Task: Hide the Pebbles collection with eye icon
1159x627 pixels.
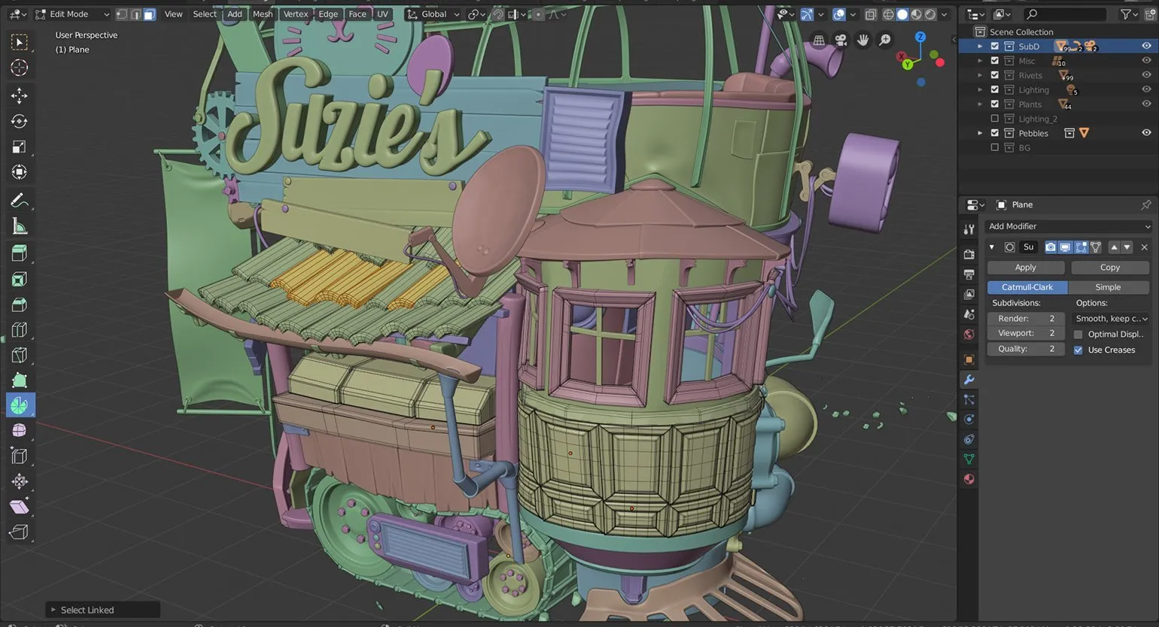Action: [x=1146, y=133]
